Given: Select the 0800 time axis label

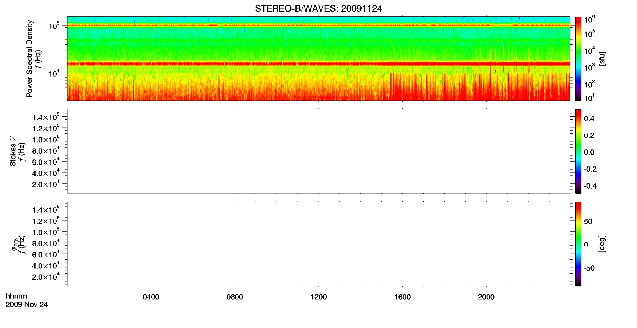Looking at the screenshot, I should (x=235, y=297).
